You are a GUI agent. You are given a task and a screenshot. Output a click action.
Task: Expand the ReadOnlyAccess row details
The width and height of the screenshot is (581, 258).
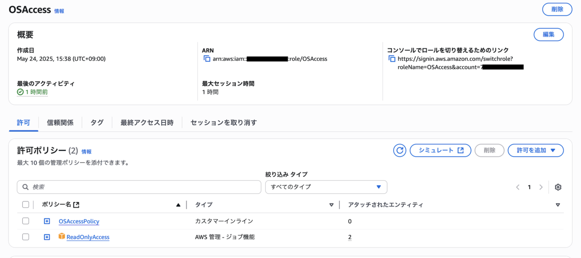pyautogui.click(x=47, y=237)
